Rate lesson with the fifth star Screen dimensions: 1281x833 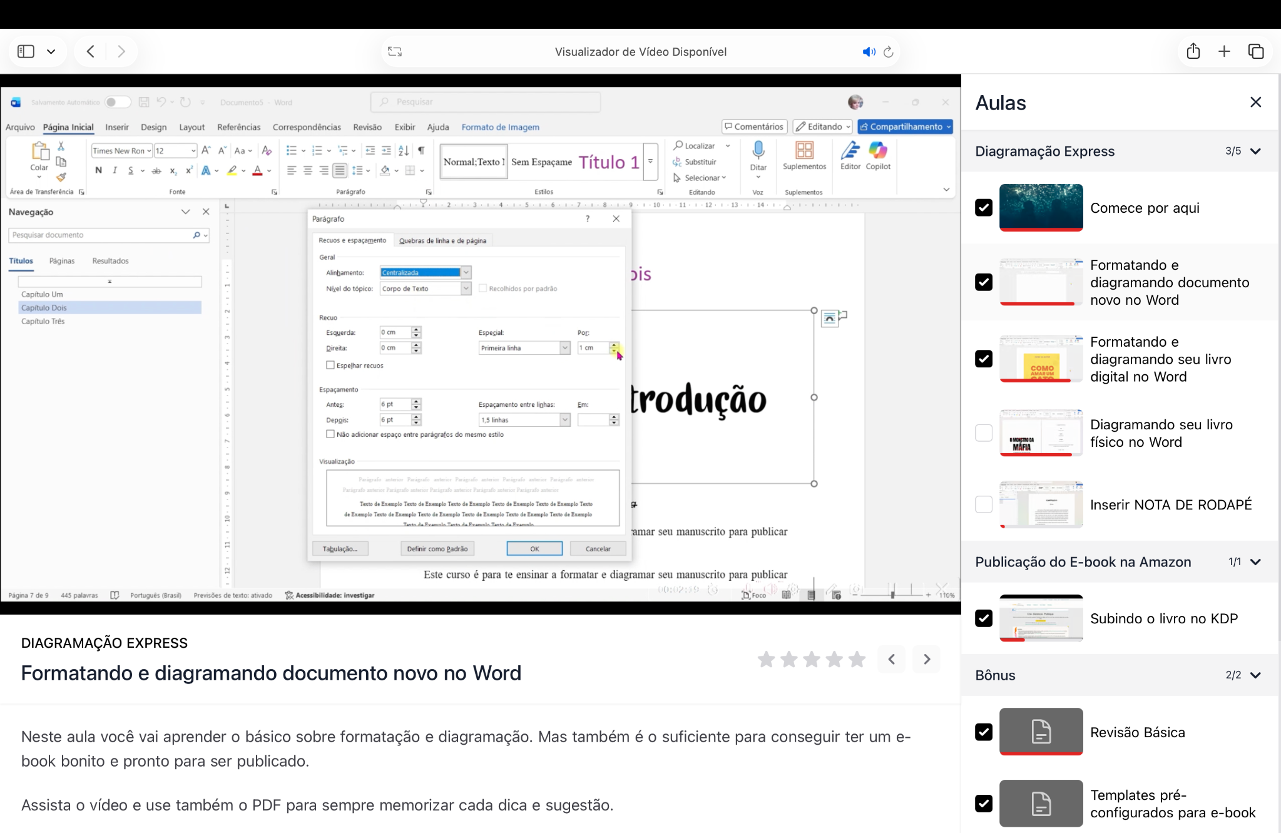[857, 659]
